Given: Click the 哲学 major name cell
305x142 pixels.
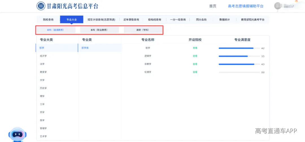Looking at the screenshot, I should (148, 48).
